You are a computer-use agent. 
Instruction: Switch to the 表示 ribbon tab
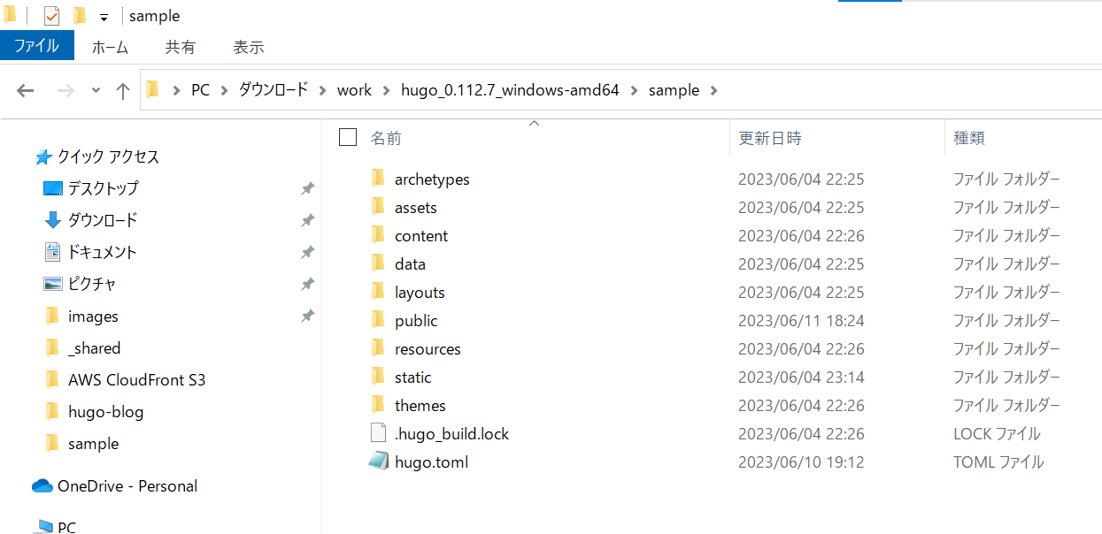click(248, 47)
